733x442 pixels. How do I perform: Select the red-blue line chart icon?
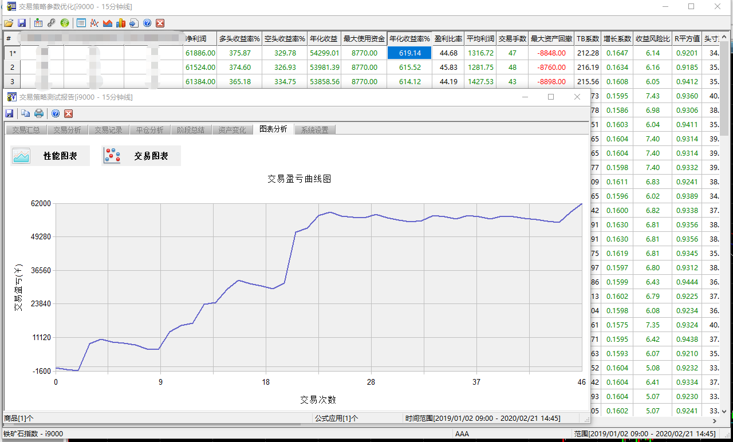pyautogui.click(x=94, y=23)
